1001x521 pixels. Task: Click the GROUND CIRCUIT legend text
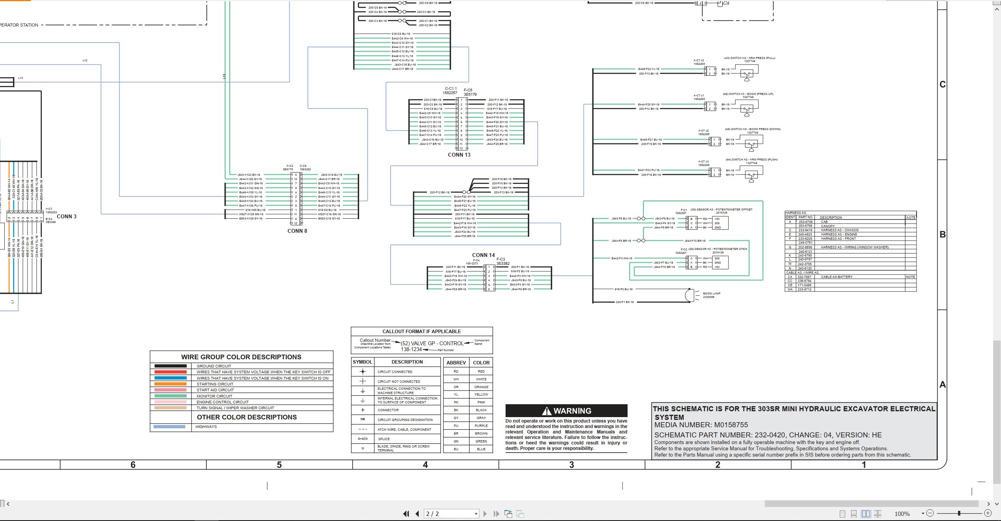[x=214, y=366]
